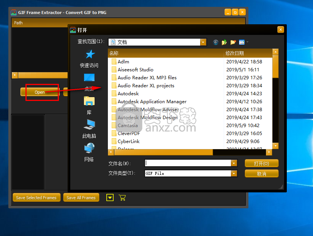
Task: Click the Save Selected Frames button
Action: (x=36, y=197)
